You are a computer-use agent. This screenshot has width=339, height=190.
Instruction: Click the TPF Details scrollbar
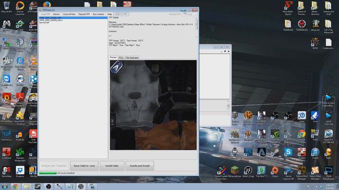[x=197, y=27]
